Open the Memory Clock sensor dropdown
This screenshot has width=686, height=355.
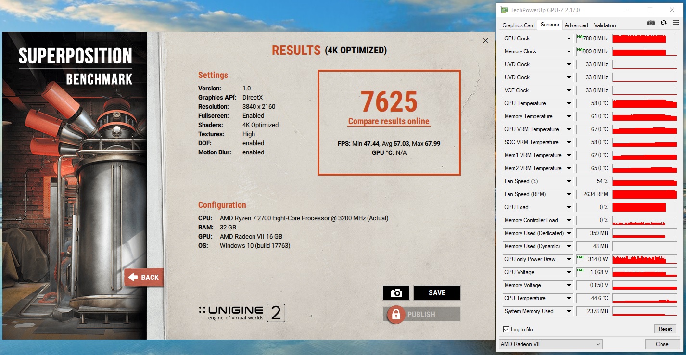569,51
